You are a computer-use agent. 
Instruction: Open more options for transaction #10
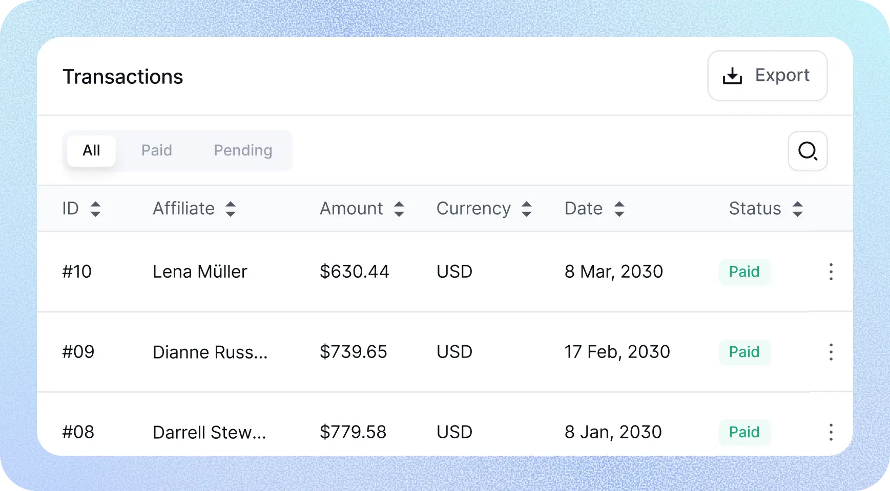tap(831, 272)
